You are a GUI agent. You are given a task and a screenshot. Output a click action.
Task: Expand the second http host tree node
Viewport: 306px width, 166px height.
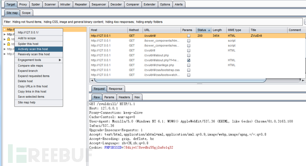[5, 34]
